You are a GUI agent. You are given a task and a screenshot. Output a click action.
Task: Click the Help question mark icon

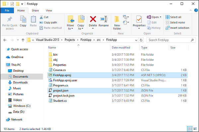click(196, 10)
